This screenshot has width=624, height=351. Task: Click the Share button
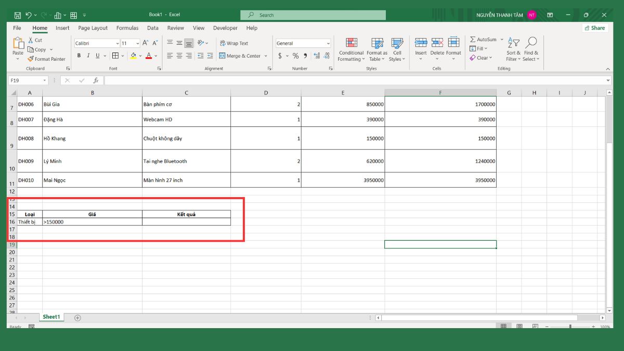click(594, 28)
